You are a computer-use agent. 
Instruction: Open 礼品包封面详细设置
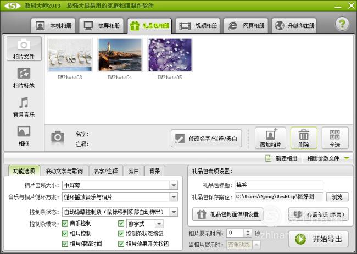click(228, 214)
